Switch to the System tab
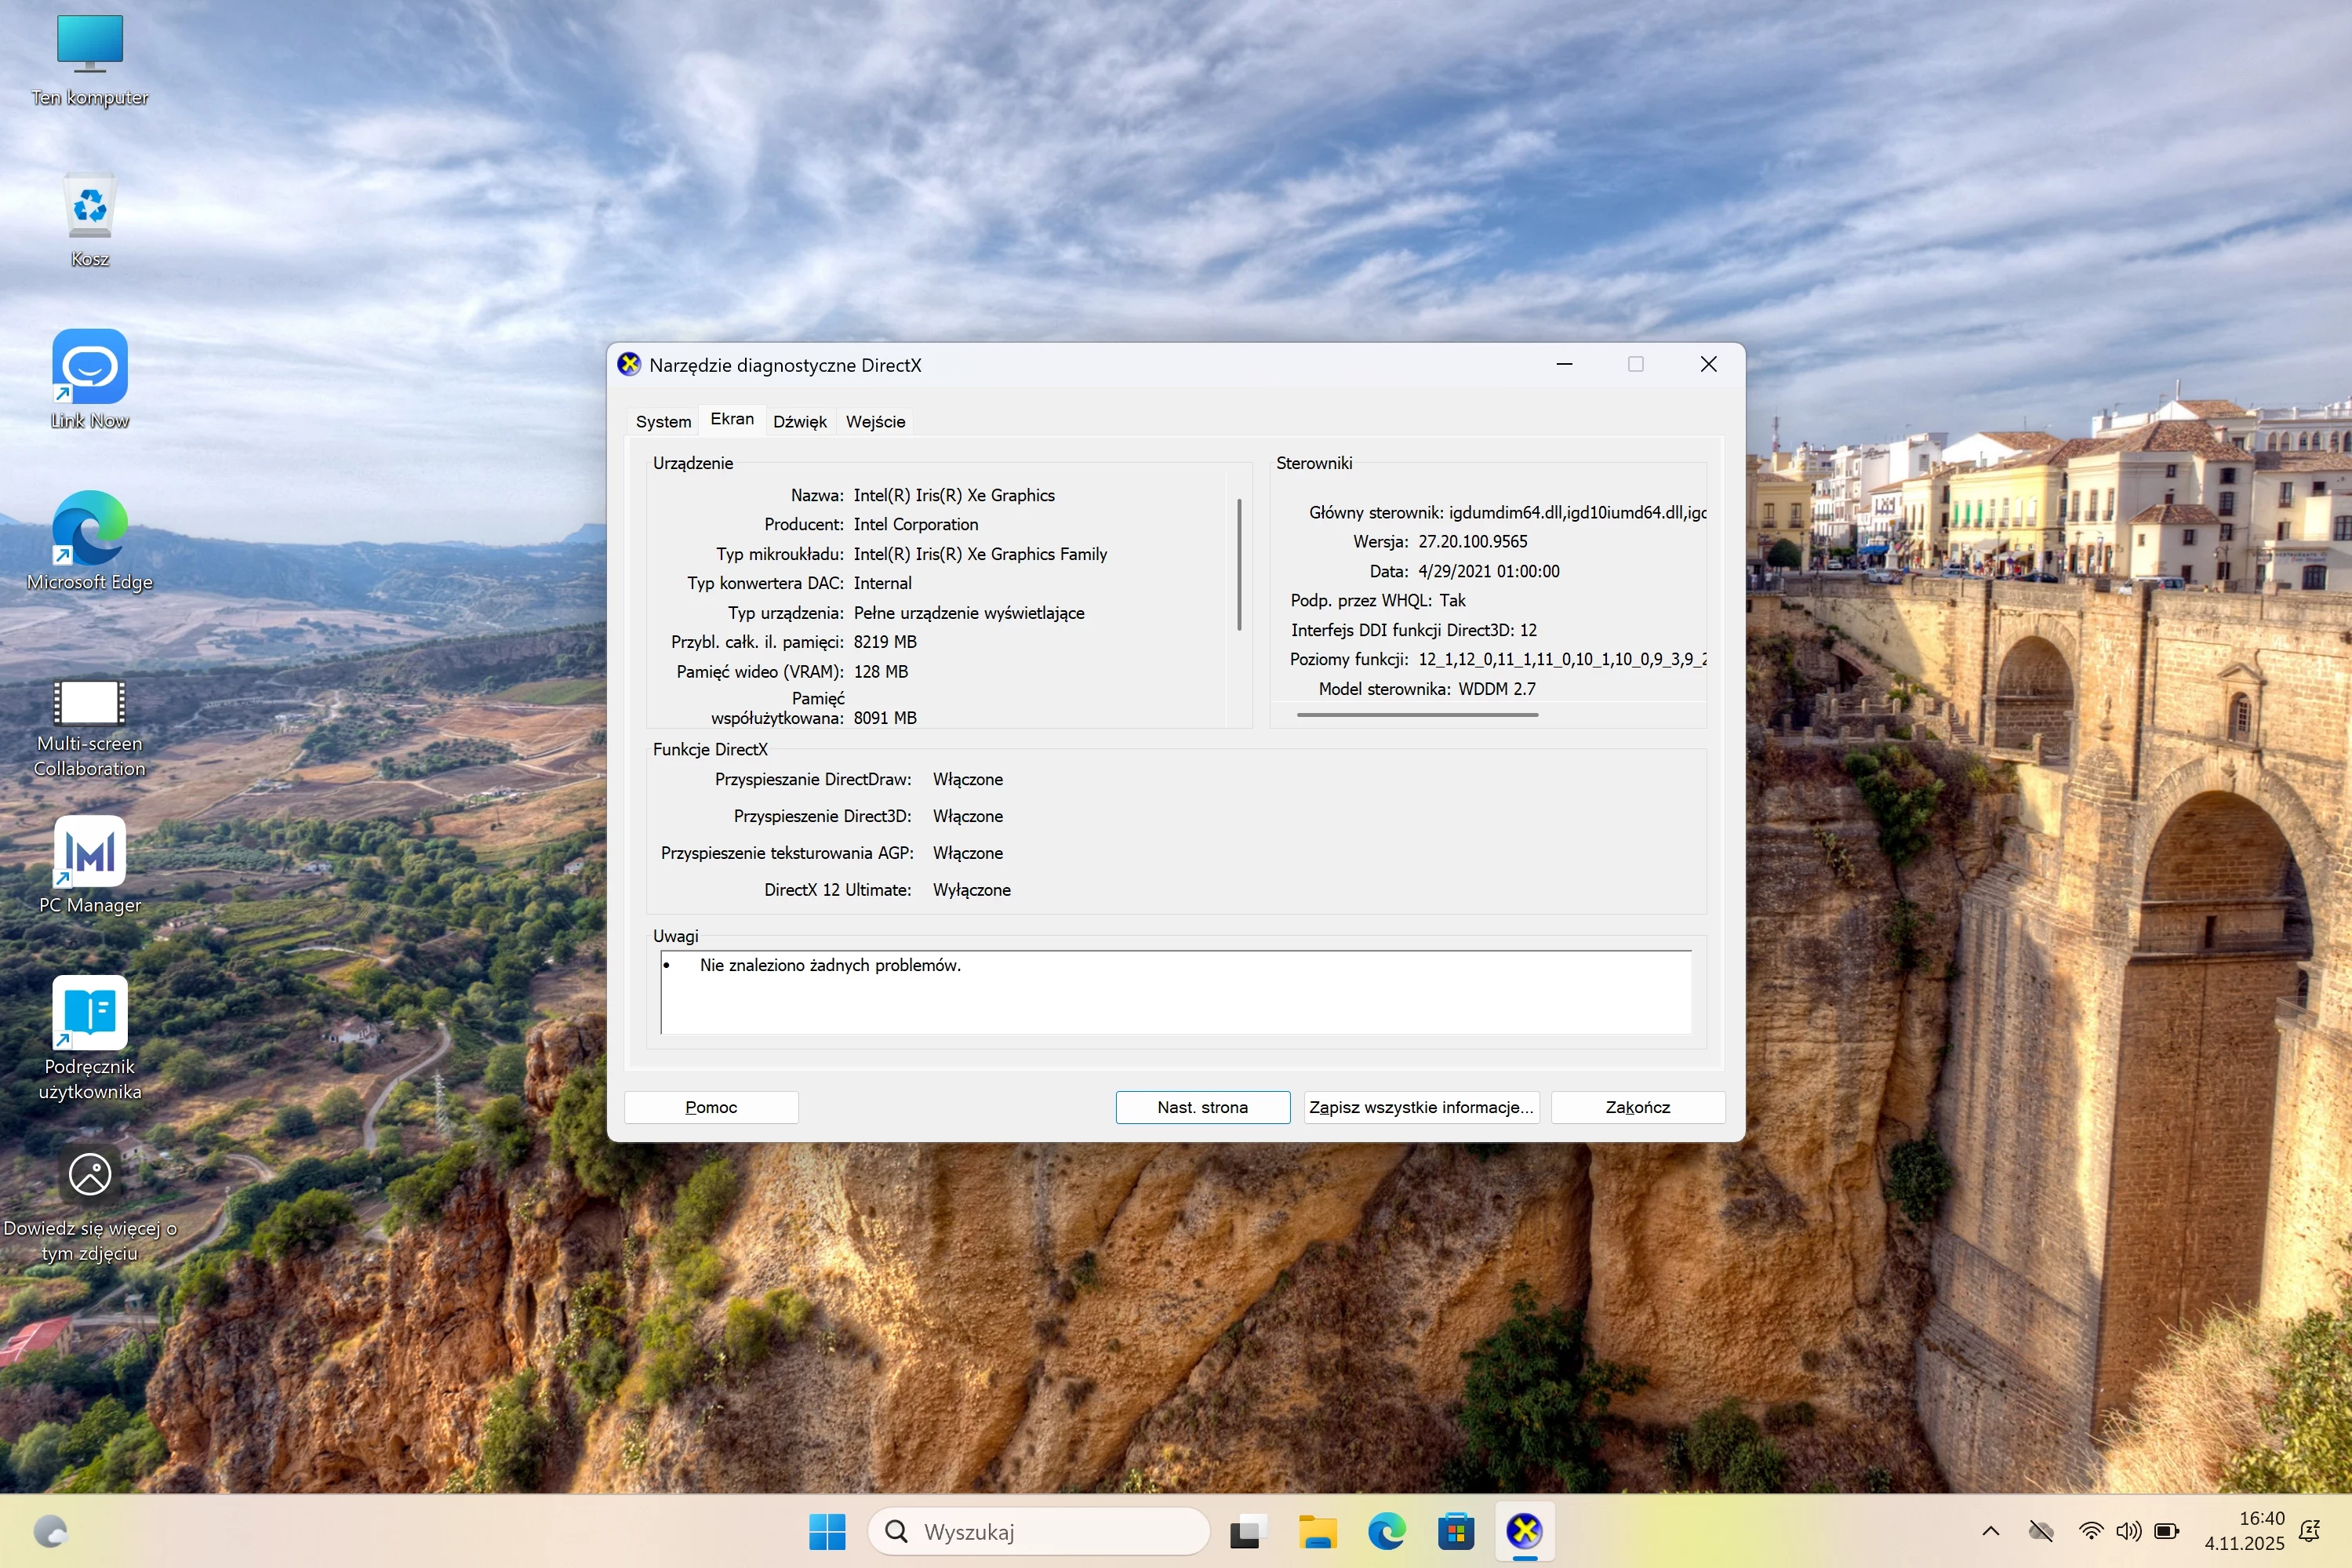The image size is (2352, 1568). (x=663, y=421)
